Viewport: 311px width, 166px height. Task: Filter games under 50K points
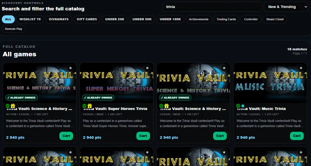click(x=142, y=19)
